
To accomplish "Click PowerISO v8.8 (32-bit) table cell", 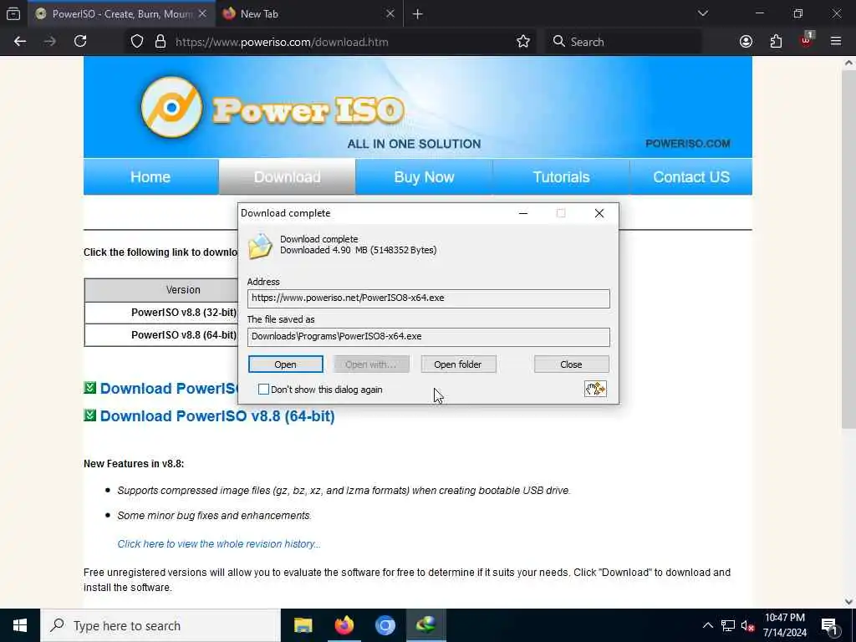I will pos(161,313).
